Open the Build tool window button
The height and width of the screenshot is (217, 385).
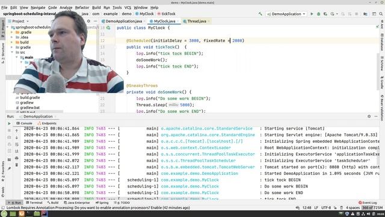(x=53, y=203)
